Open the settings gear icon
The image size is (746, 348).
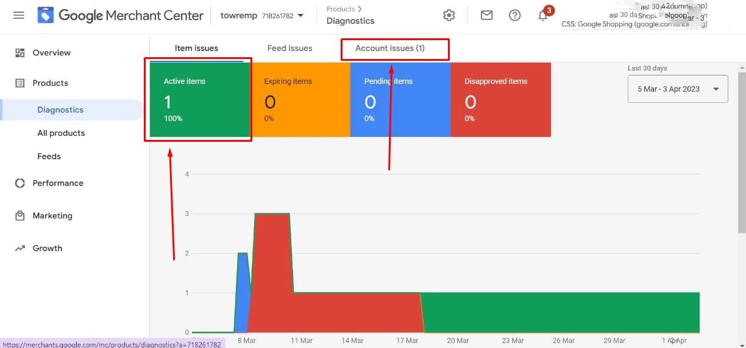coord(449,15)
